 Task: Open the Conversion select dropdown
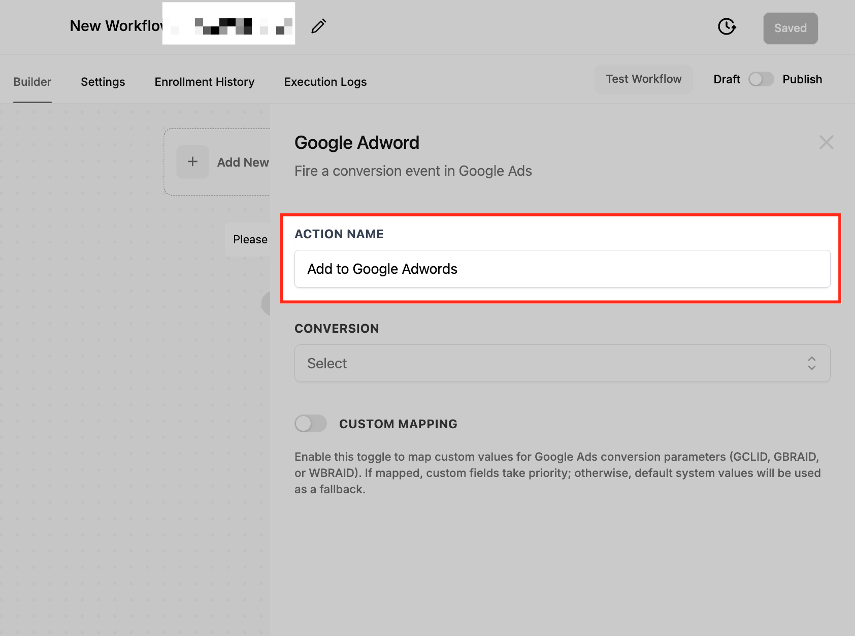click(x=563, y=363)
